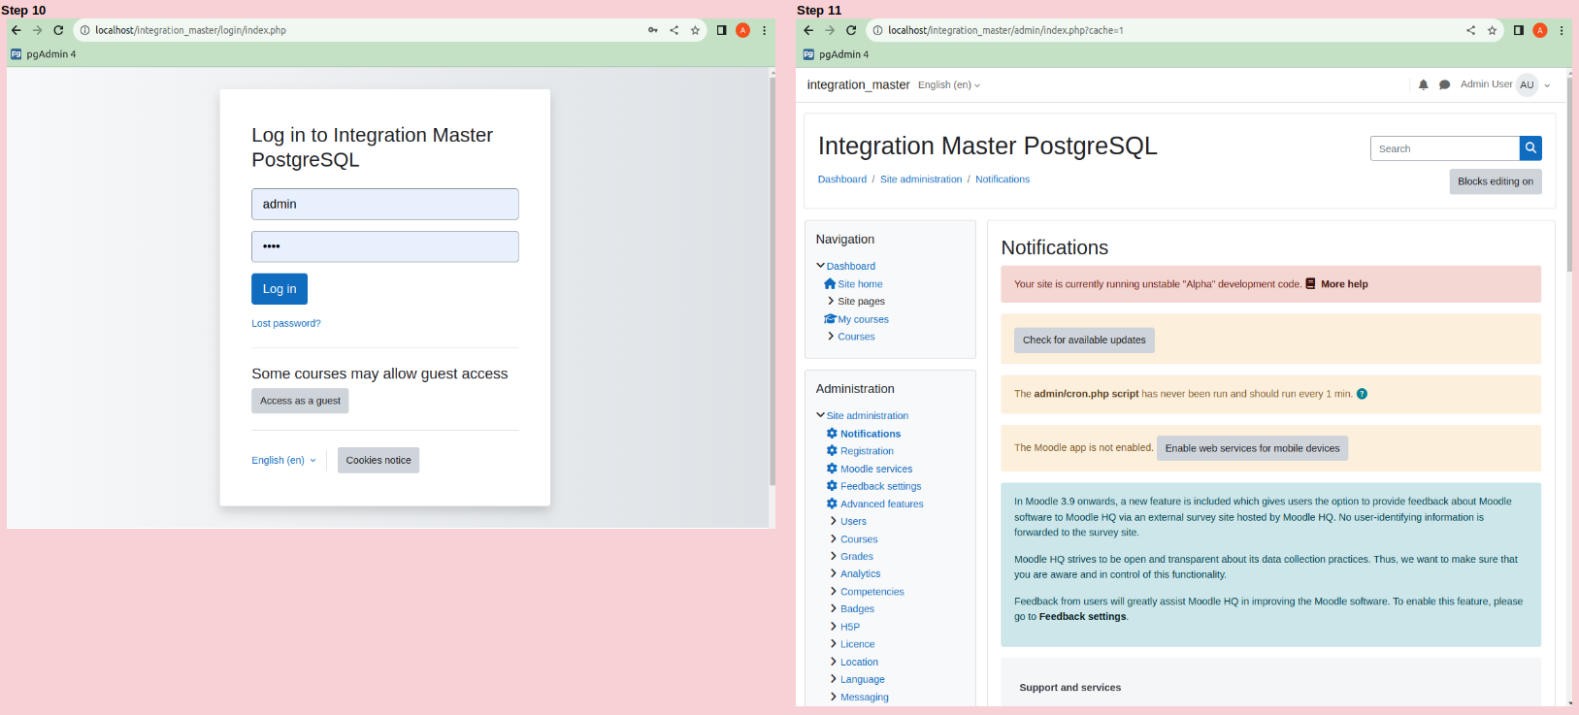This screenshot has width=1579, height=715.
Task: Open the side panel icon in Step 11 browser
Action: point(1518,30)
